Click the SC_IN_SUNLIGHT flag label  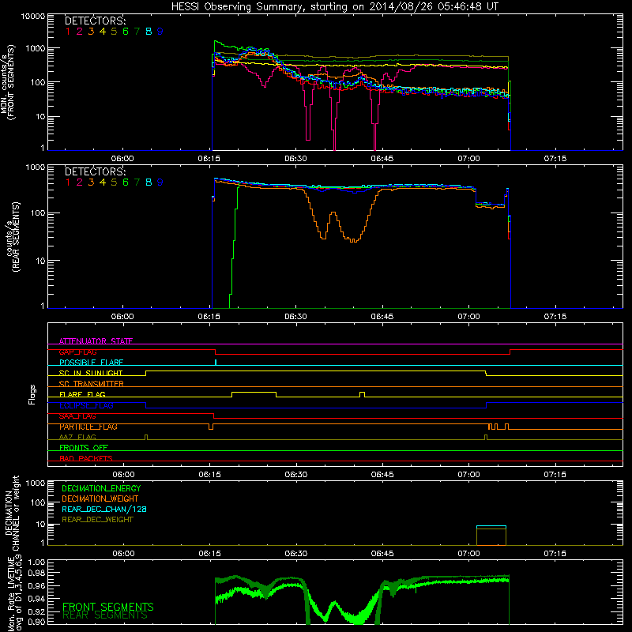click(91, 373)
